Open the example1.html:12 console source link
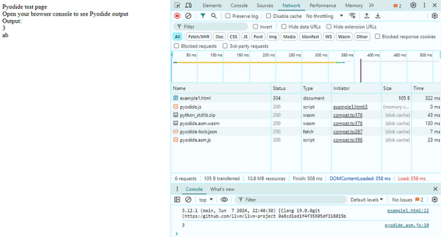441x237 pixels. (408, 211)
